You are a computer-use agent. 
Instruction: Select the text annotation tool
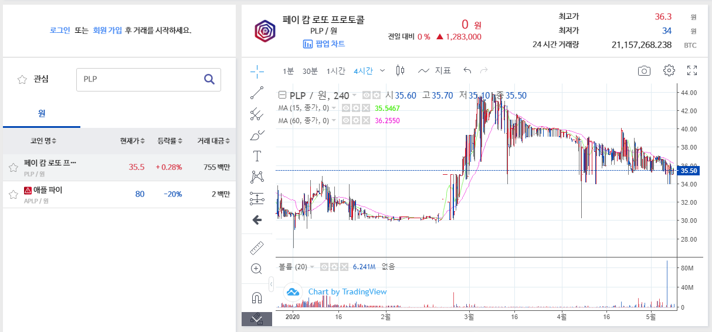point(257,156)
